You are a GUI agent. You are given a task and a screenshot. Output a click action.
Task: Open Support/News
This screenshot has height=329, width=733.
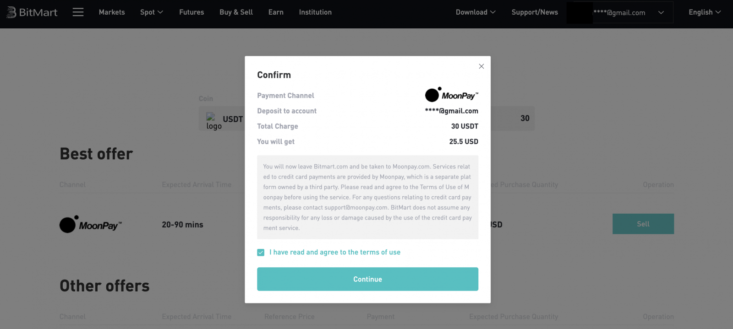coord(535,12)
